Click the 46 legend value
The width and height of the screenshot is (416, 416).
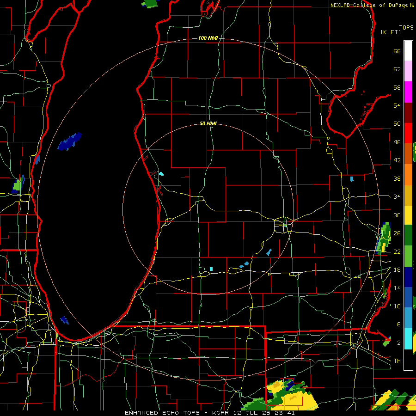397,142
